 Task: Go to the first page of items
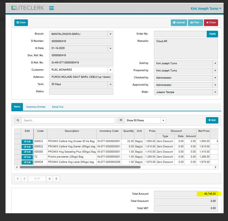pyautogui.click(x=18, y=179)
